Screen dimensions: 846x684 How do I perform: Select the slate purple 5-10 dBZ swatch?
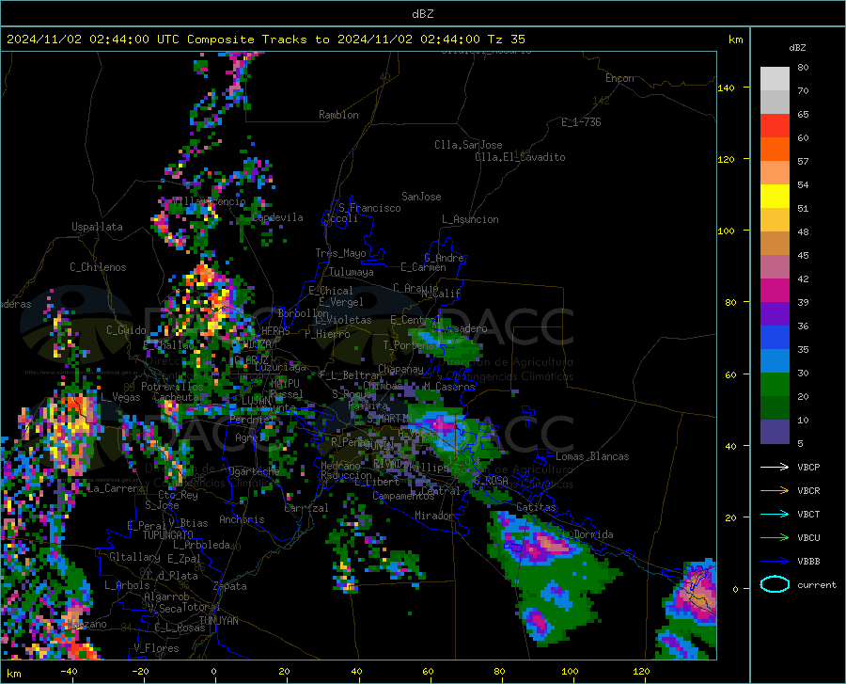[775, 432]
